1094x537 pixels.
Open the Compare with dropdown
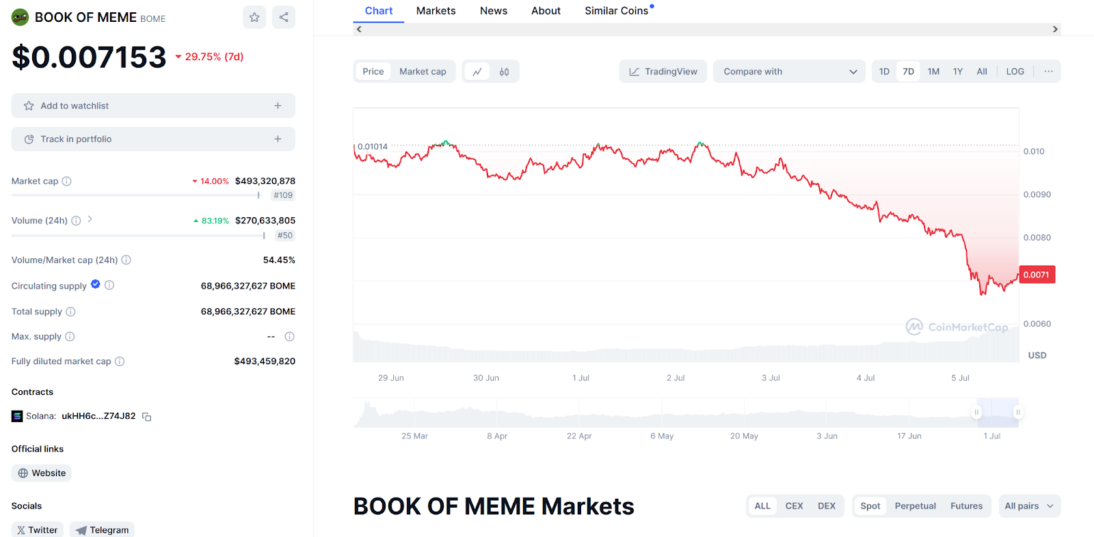[790, 72]
